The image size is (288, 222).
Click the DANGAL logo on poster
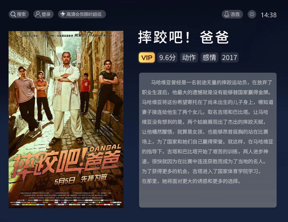tap(105, 148)
